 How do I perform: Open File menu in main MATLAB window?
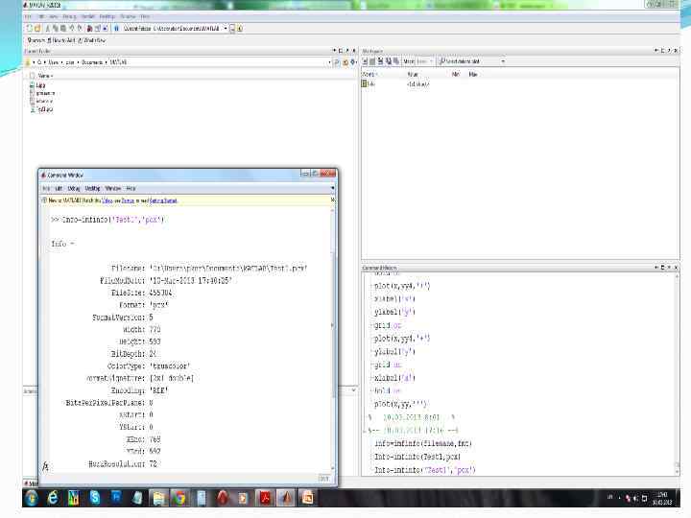[28, 16]
